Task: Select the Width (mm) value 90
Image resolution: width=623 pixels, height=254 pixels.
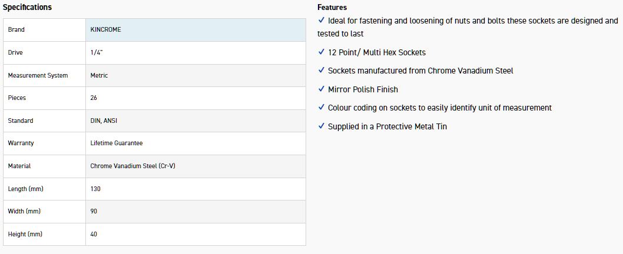Action: [x=94, y=211]
